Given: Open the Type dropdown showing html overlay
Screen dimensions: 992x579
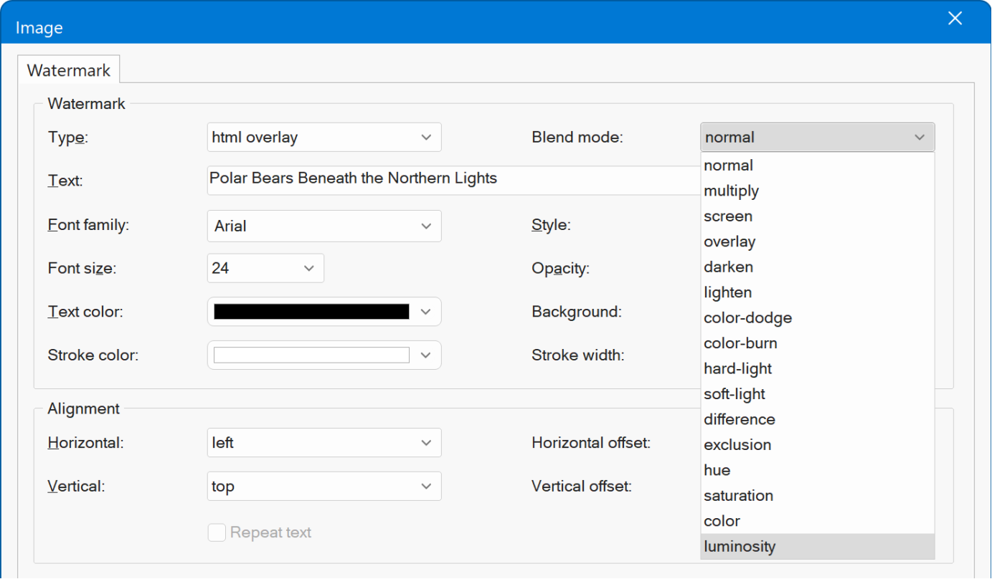Looking at the screenshot, I should tap(323, 138).
